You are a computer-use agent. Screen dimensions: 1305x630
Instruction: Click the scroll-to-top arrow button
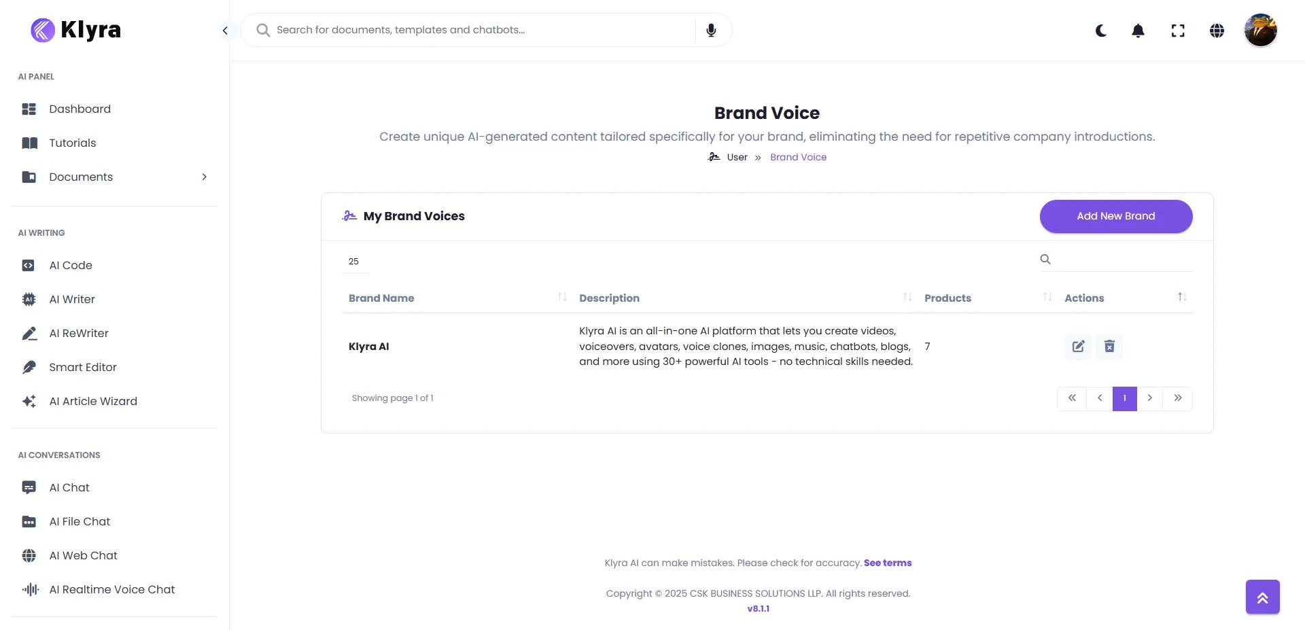(x=1262, y=597)
